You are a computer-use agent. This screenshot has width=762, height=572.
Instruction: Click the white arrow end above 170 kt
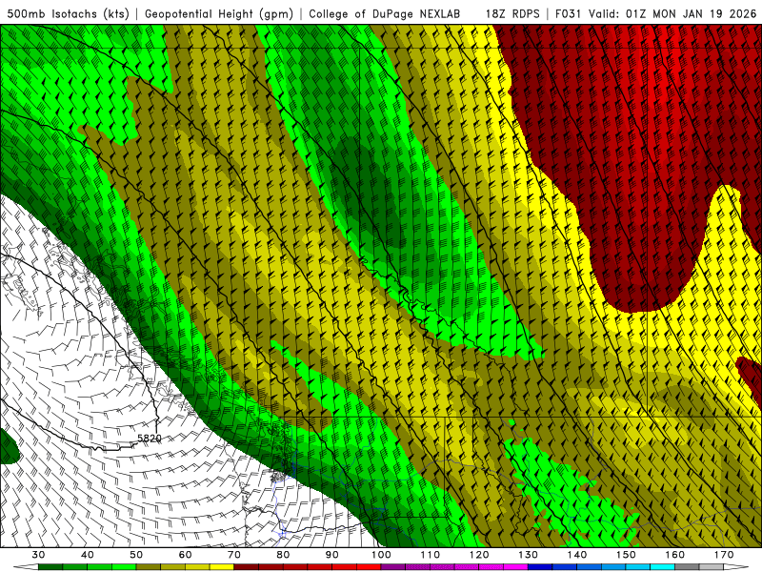735,567
